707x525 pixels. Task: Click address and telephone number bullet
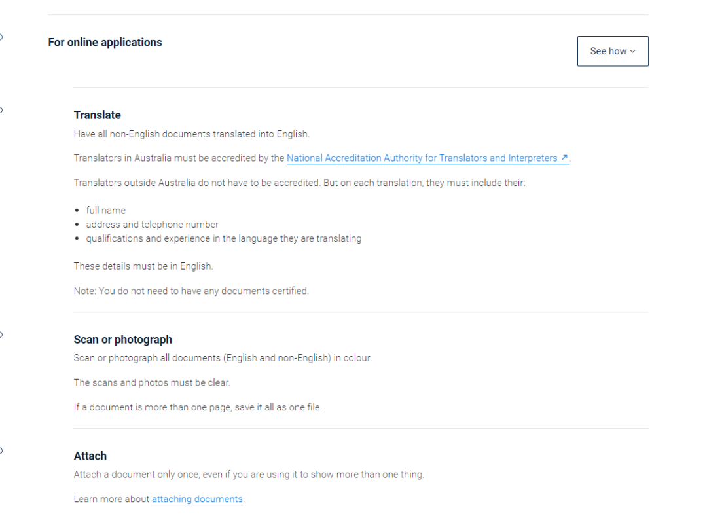coord(153,225)
